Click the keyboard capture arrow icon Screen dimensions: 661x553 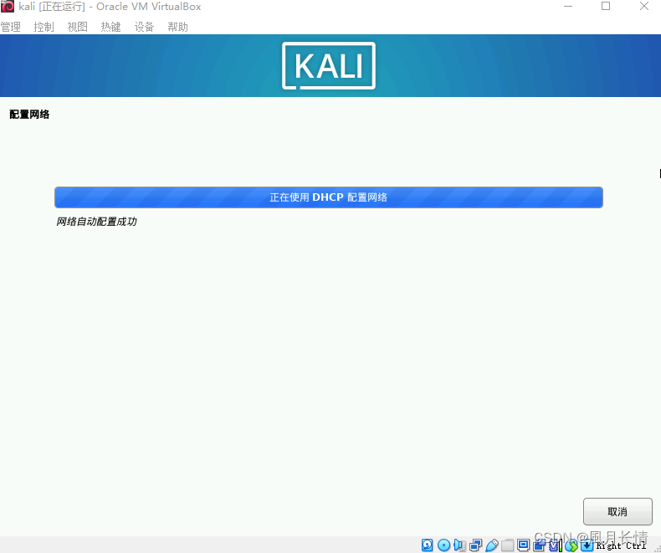587,545
